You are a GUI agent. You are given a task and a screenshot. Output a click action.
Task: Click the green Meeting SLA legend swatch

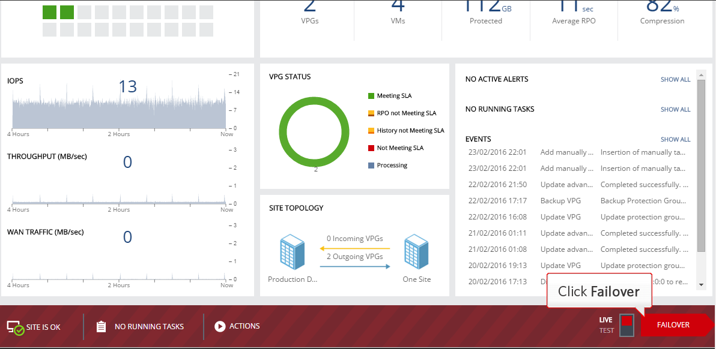[371, 96]
